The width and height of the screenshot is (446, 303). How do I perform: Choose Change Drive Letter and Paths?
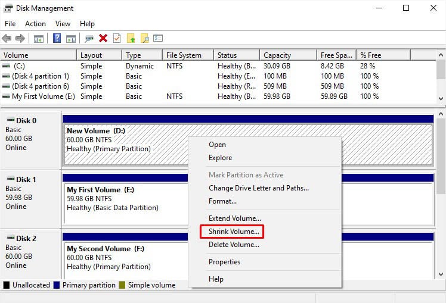(258, 188)
